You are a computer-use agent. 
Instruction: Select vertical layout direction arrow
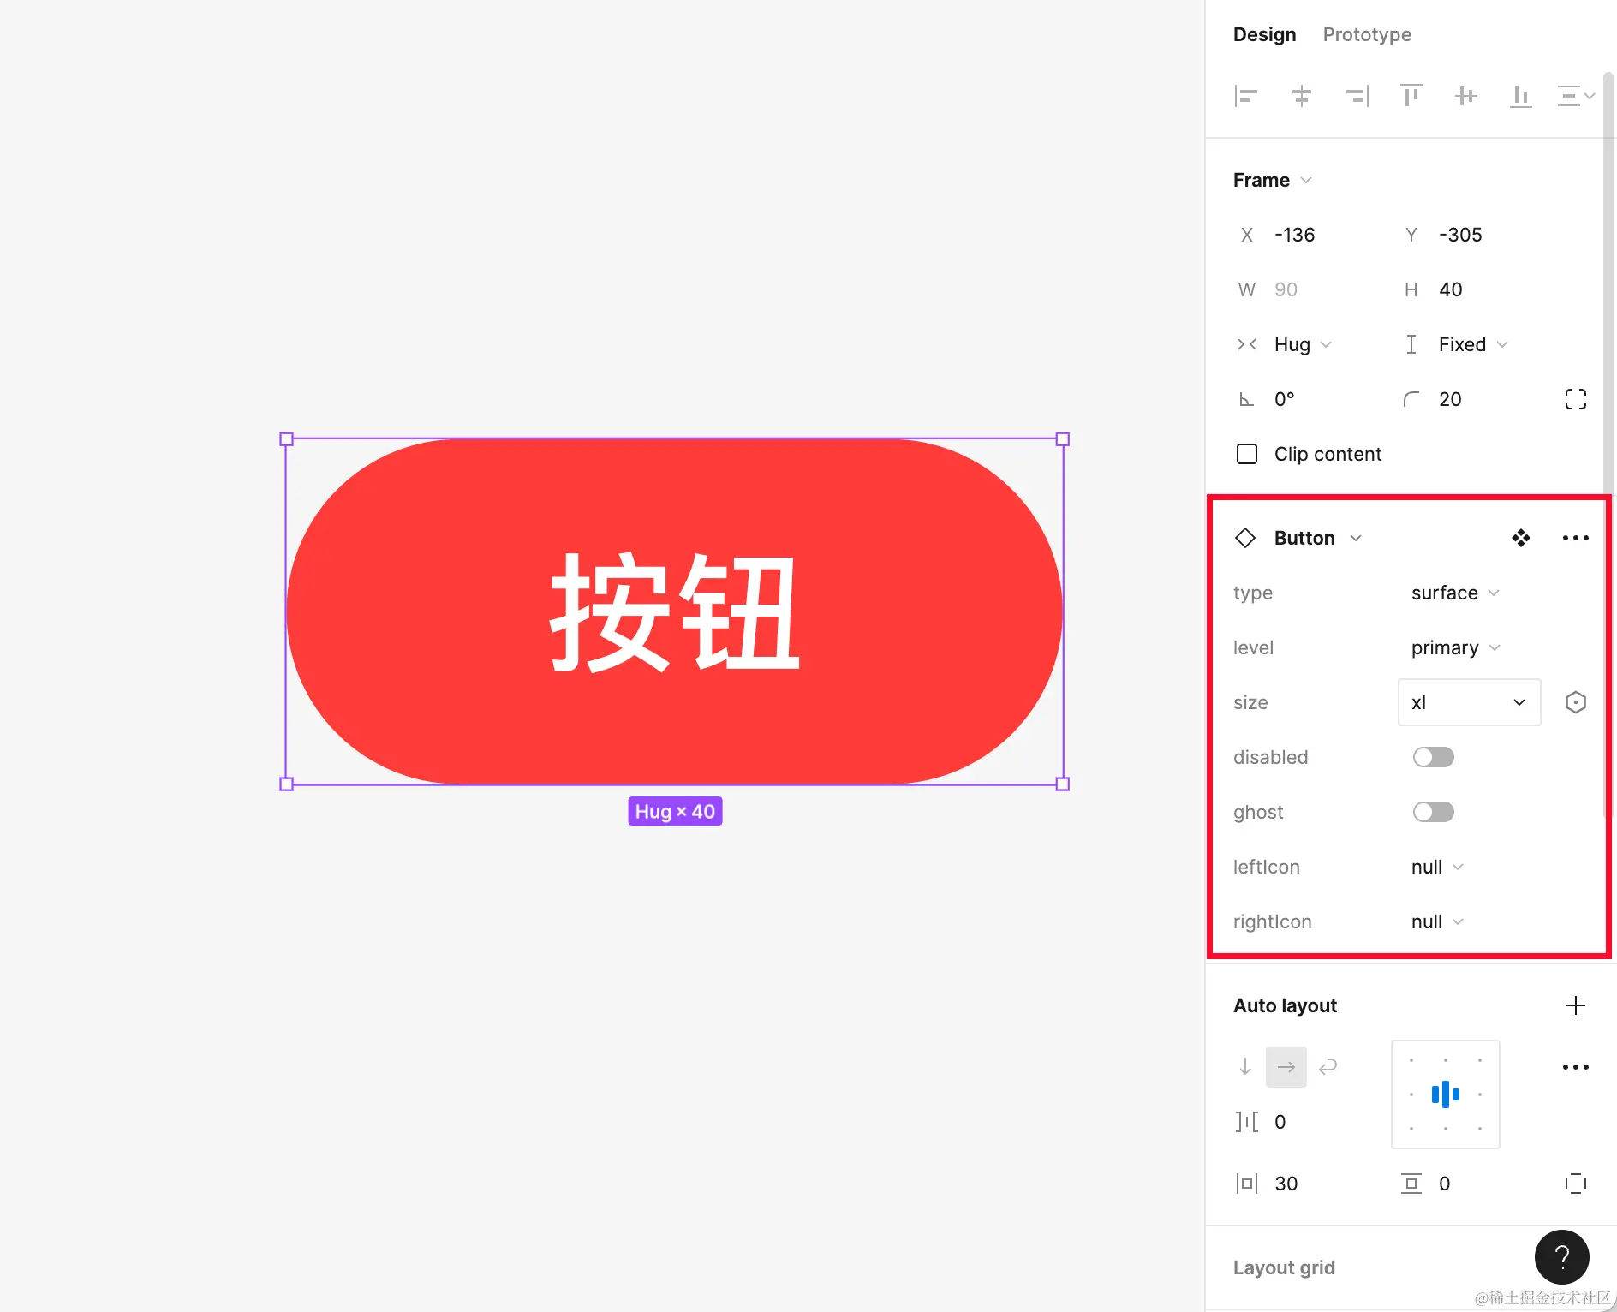click(x=1245, y=1067)
